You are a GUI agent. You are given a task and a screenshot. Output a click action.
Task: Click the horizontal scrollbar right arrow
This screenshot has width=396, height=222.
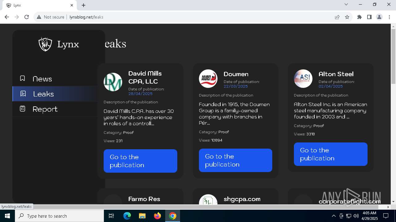[388, 207]
